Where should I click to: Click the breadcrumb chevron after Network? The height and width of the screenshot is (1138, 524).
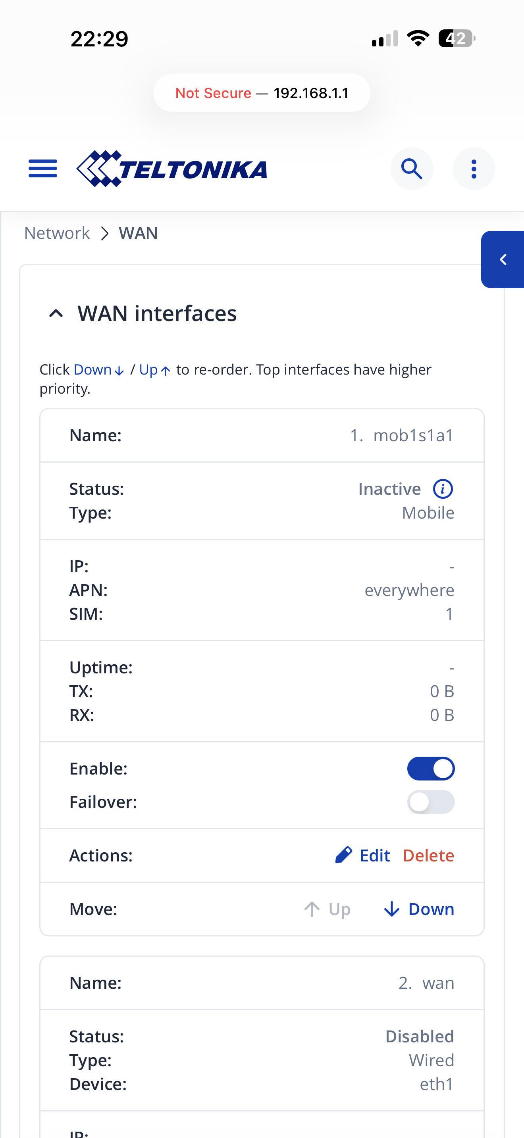tap(105, 233)
